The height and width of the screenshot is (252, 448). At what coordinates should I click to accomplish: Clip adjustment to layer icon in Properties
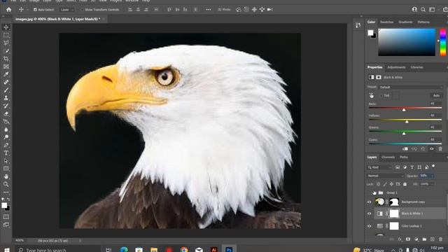point(405,149)
